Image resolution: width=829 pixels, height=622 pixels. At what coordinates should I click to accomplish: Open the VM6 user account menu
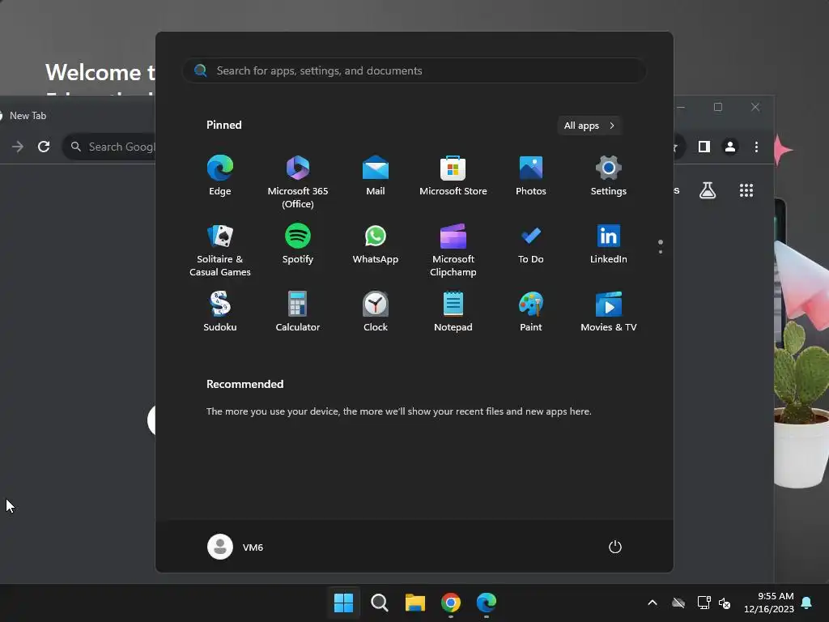coord(236,547)
